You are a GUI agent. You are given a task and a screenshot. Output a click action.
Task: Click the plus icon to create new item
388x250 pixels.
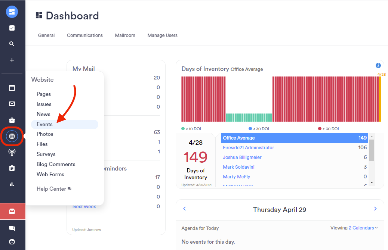tap(12, 60)
